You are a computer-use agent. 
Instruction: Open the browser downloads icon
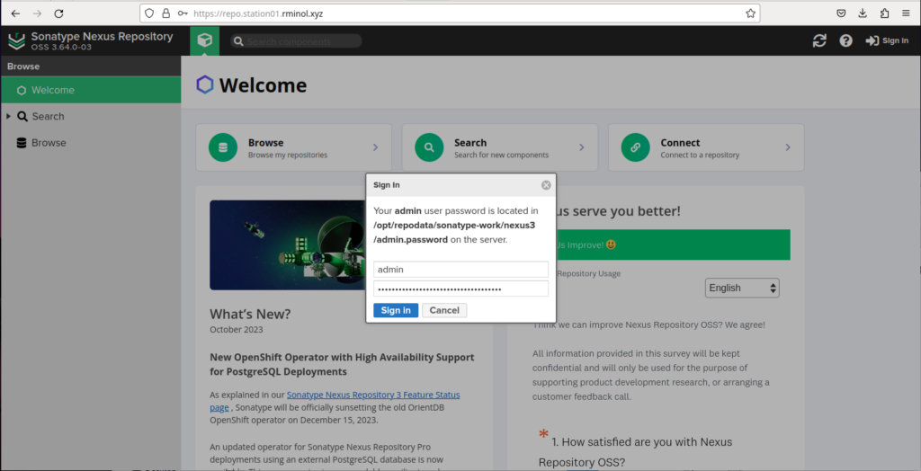point(863,13)
